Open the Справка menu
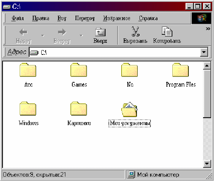The width and height of the screenshot is (214, 181). click(x=148, y=18)
